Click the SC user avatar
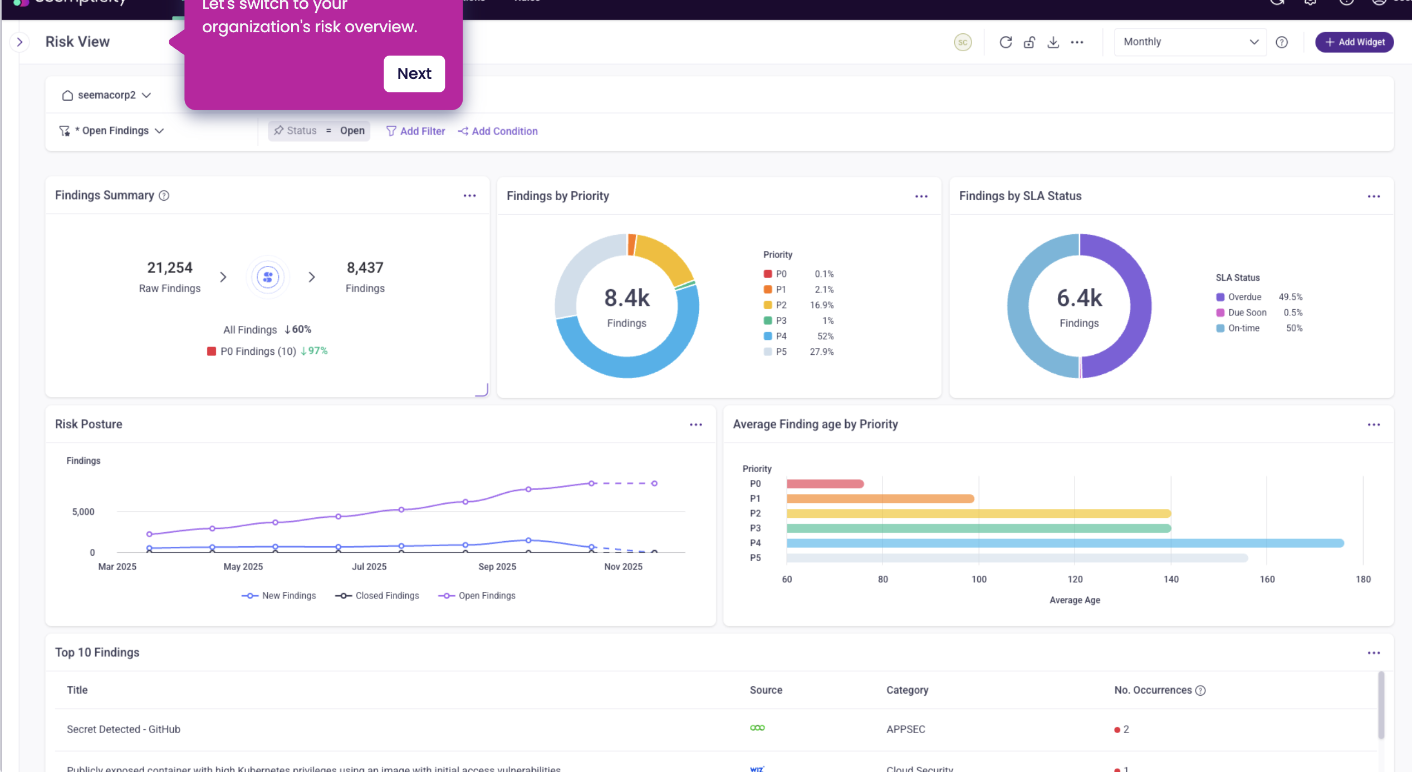Screen dimensions: 1412x772 pos(963,42)
